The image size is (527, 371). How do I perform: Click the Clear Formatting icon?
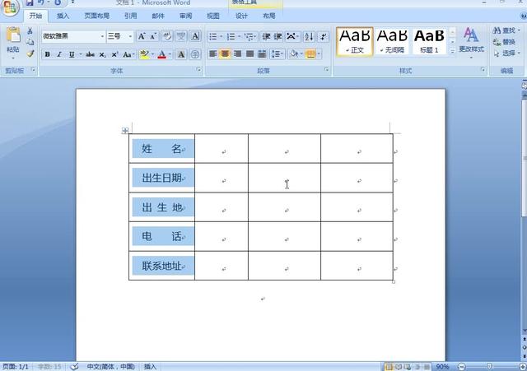click(x=167, y=36)
